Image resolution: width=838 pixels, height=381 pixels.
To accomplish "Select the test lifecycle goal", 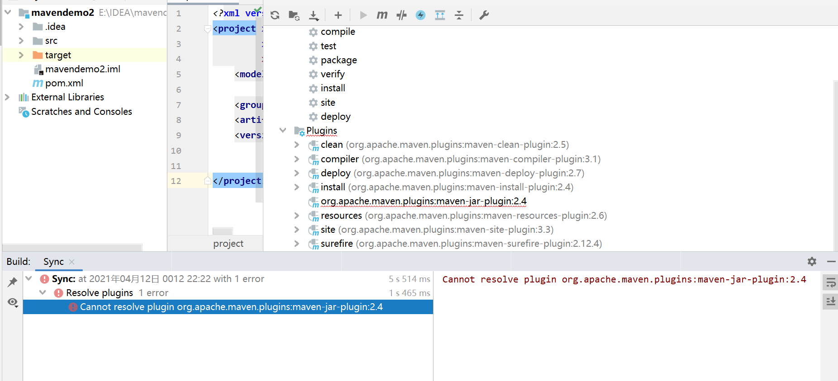I will click(x=328, y=46).
